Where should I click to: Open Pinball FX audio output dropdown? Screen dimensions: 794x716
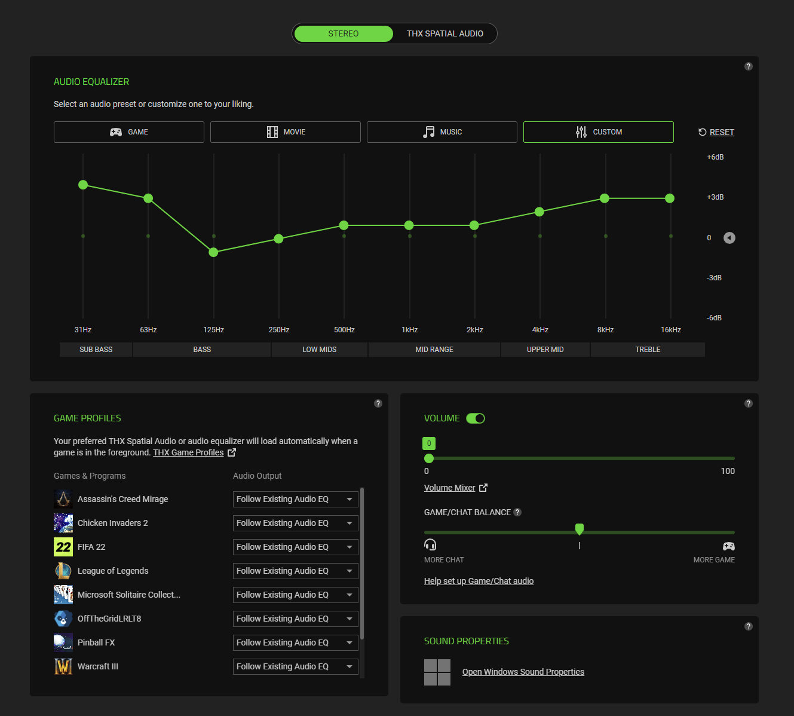click(295, 642)
